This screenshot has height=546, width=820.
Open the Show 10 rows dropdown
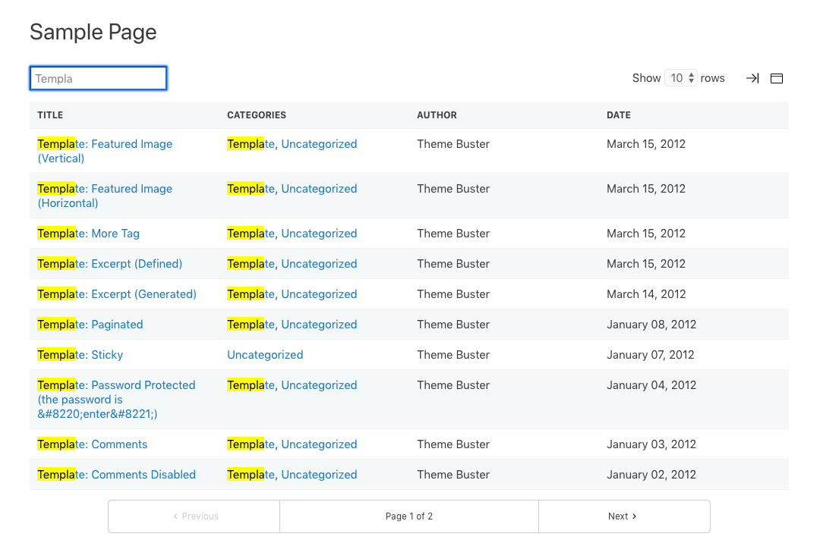click(681, 78)
